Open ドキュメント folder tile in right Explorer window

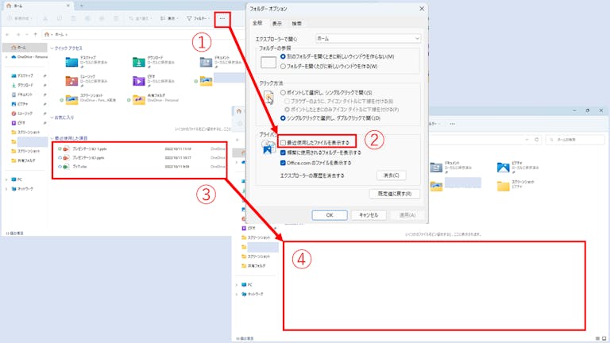coord(451,168)
